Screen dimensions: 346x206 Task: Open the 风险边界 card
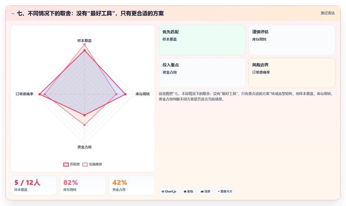click(292, 73)
